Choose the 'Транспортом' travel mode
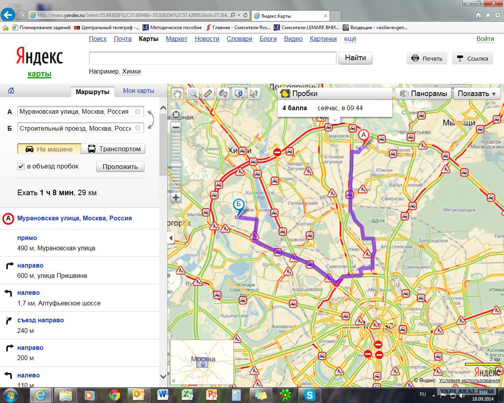 point(113,149)
